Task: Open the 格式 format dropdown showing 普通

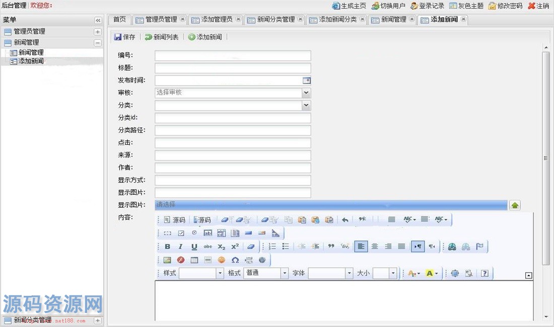Action: 285,273
